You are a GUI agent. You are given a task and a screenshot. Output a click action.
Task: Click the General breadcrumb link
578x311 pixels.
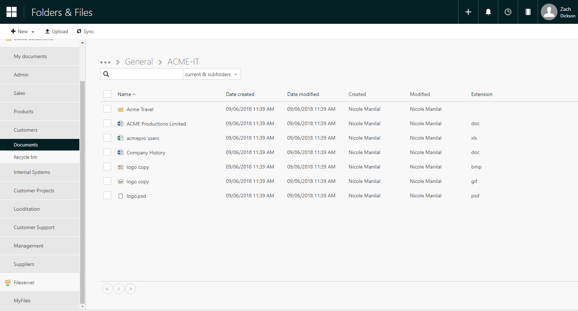tap(139, 62)
